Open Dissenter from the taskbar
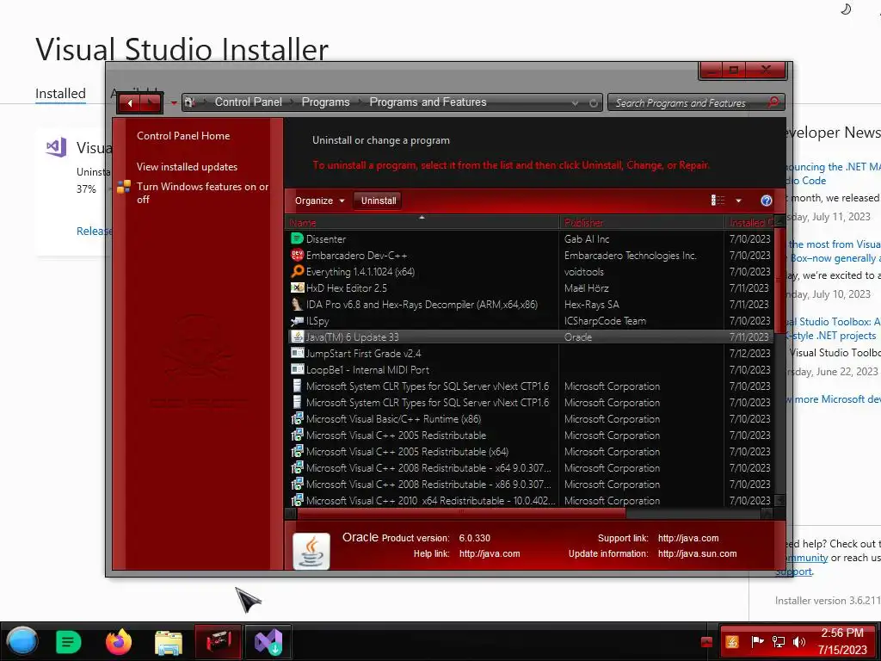Viewport: 881px width, 661px height. [69, 642]
